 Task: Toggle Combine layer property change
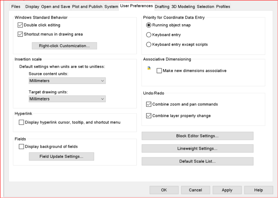click(149, 116)
